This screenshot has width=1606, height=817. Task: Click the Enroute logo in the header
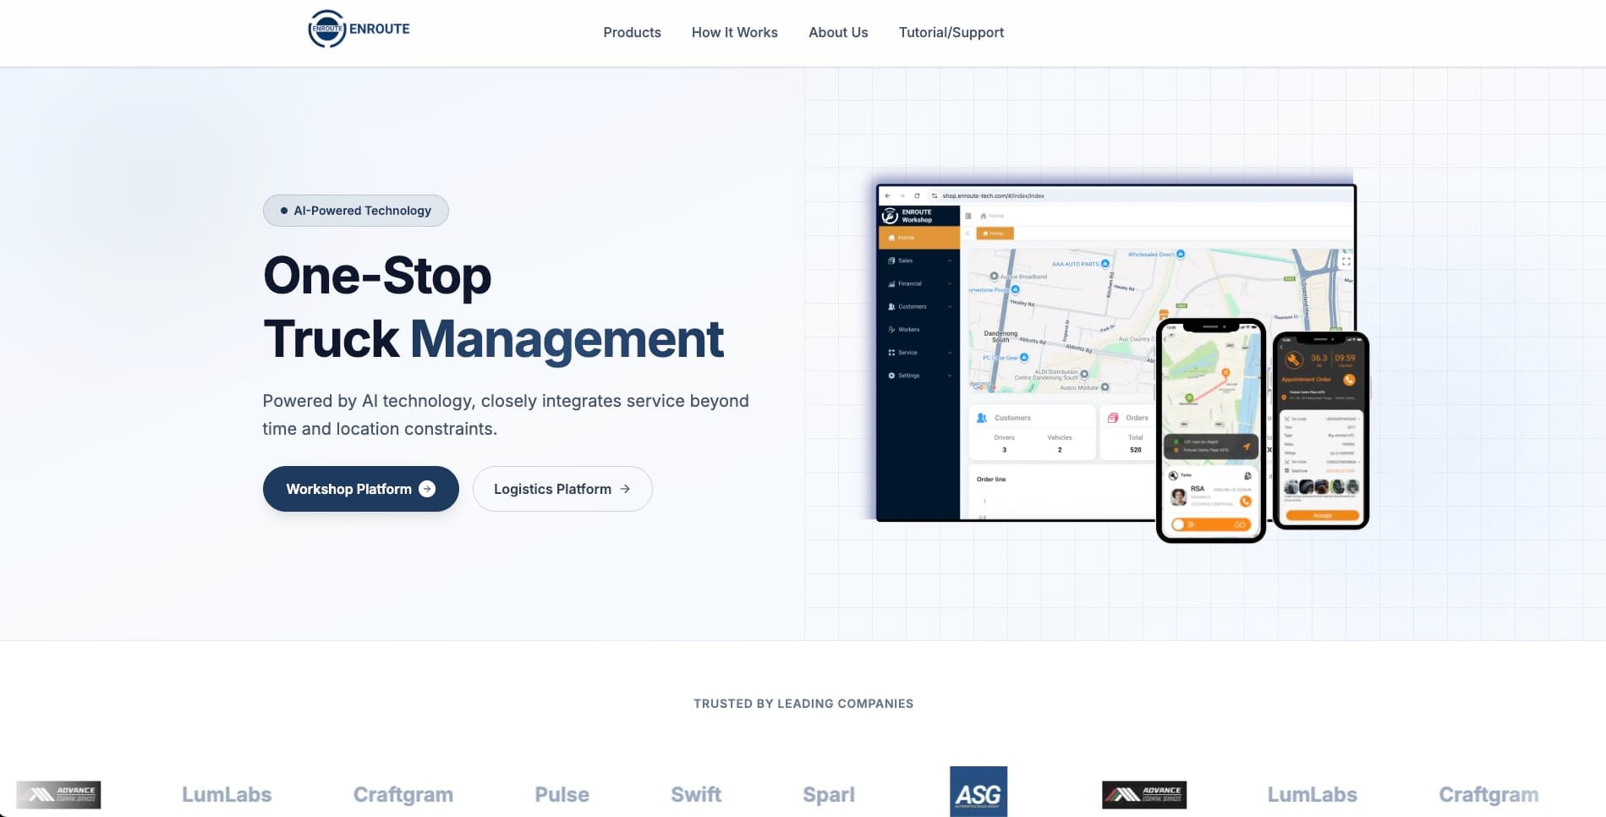359,29
